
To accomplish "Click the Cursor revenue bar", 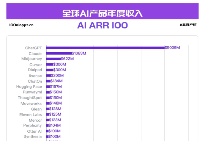I will tap(50, 64).
